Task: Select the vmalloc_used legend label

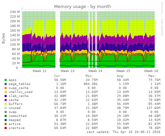Action: [21, 92]
